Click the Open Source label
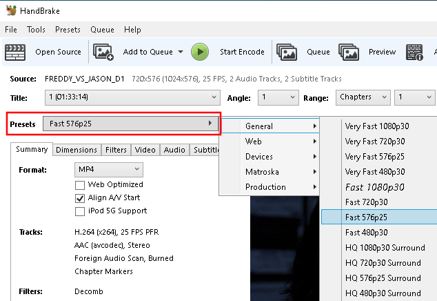Viewport: 437px width, 301px height. (x=59, y=52)
